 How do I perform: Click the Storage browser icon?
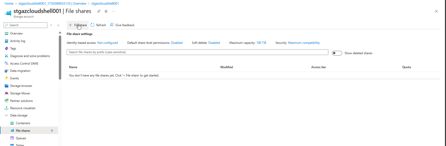[7, 86]
